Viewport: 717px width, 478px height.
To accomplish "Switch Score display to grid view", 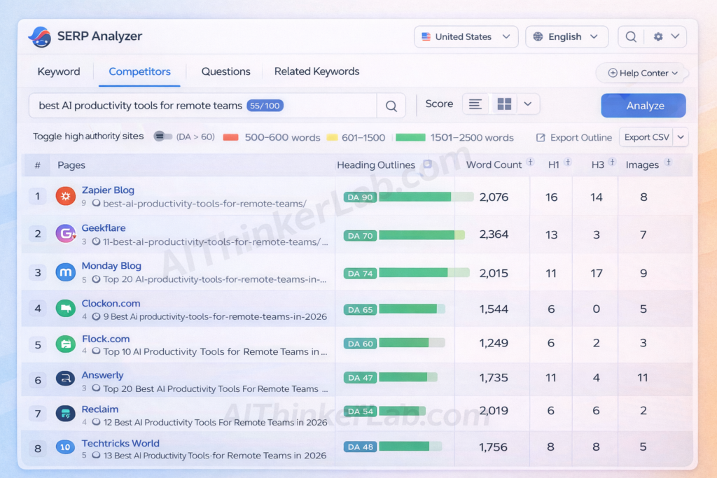I will pyautogui.click(x=503, y=103).
